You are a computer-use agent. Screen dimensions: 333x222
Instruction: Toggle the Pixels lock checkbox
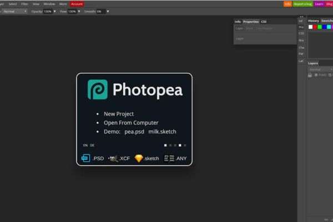tap(316, 75)
